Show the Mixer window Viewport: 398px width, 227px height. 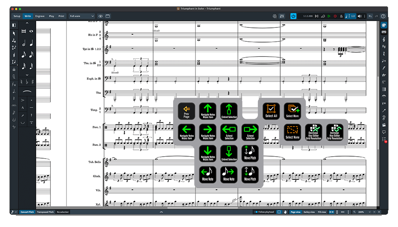[x=282, y=16]
